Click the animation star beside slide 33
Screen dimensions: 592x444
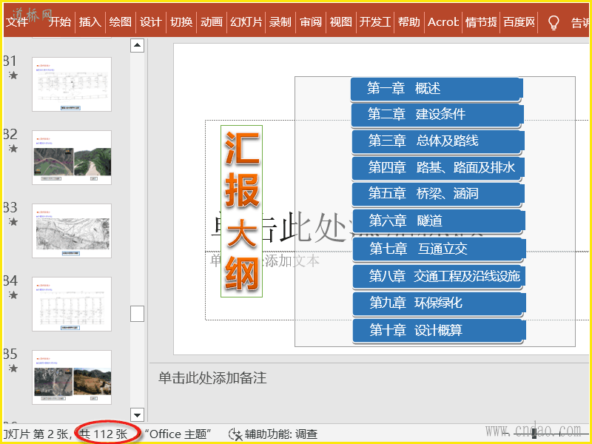[x=13, y=221]
